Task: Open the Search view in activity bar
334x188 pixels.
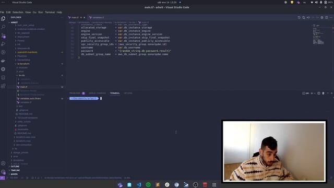Action: (3, 27)
